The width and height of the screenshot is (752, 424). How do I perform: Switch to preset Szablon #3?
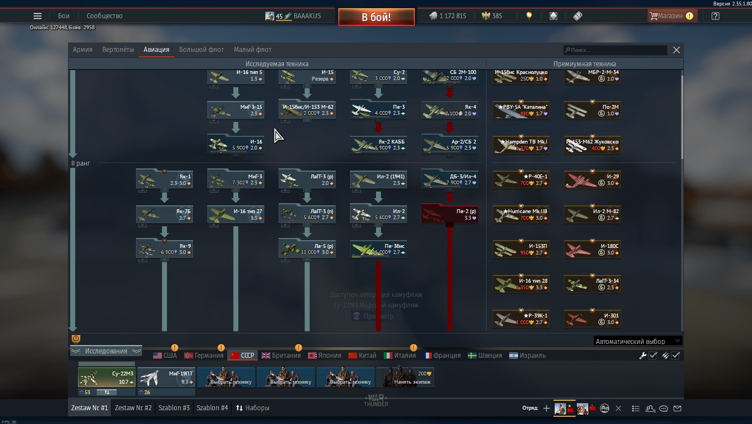(x=174, y=408)
